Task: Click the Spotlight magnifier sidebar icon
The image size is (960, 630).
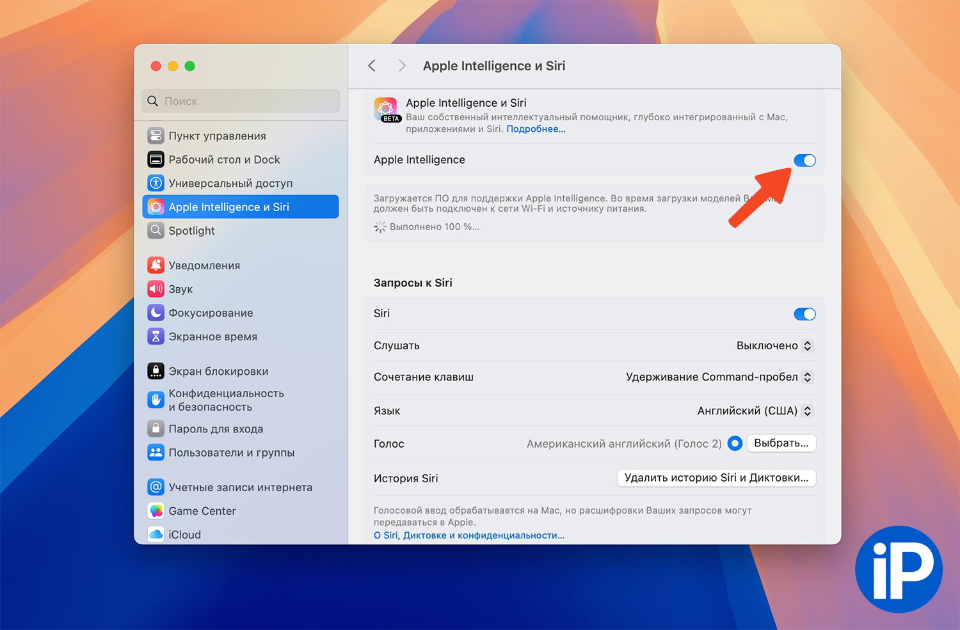Action: pos(156,230)
